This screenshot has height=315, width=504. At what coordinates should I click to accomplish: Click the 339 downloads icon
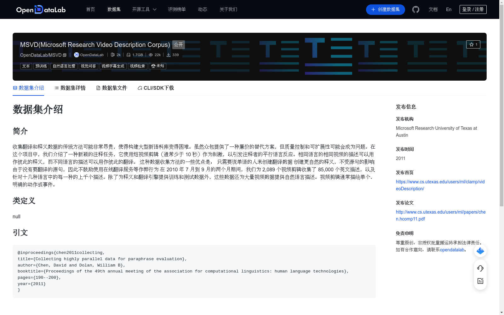click(169, 55)
